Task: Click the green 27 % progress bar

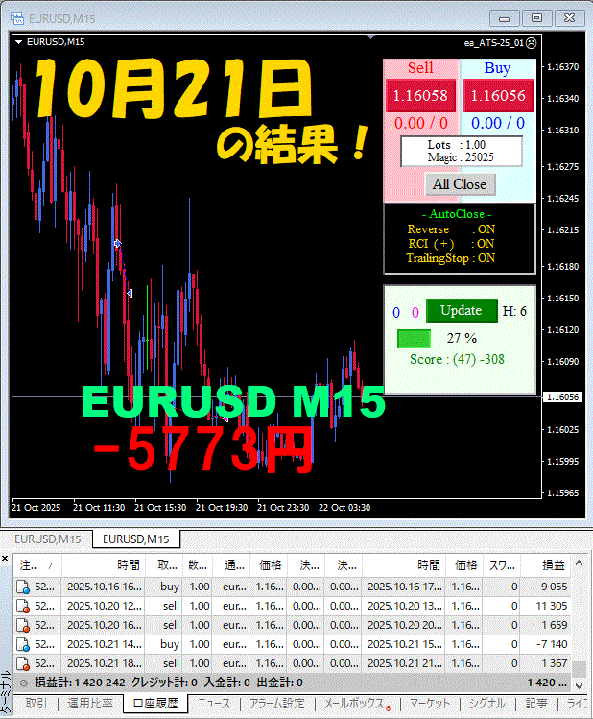Action: point(414,339)
